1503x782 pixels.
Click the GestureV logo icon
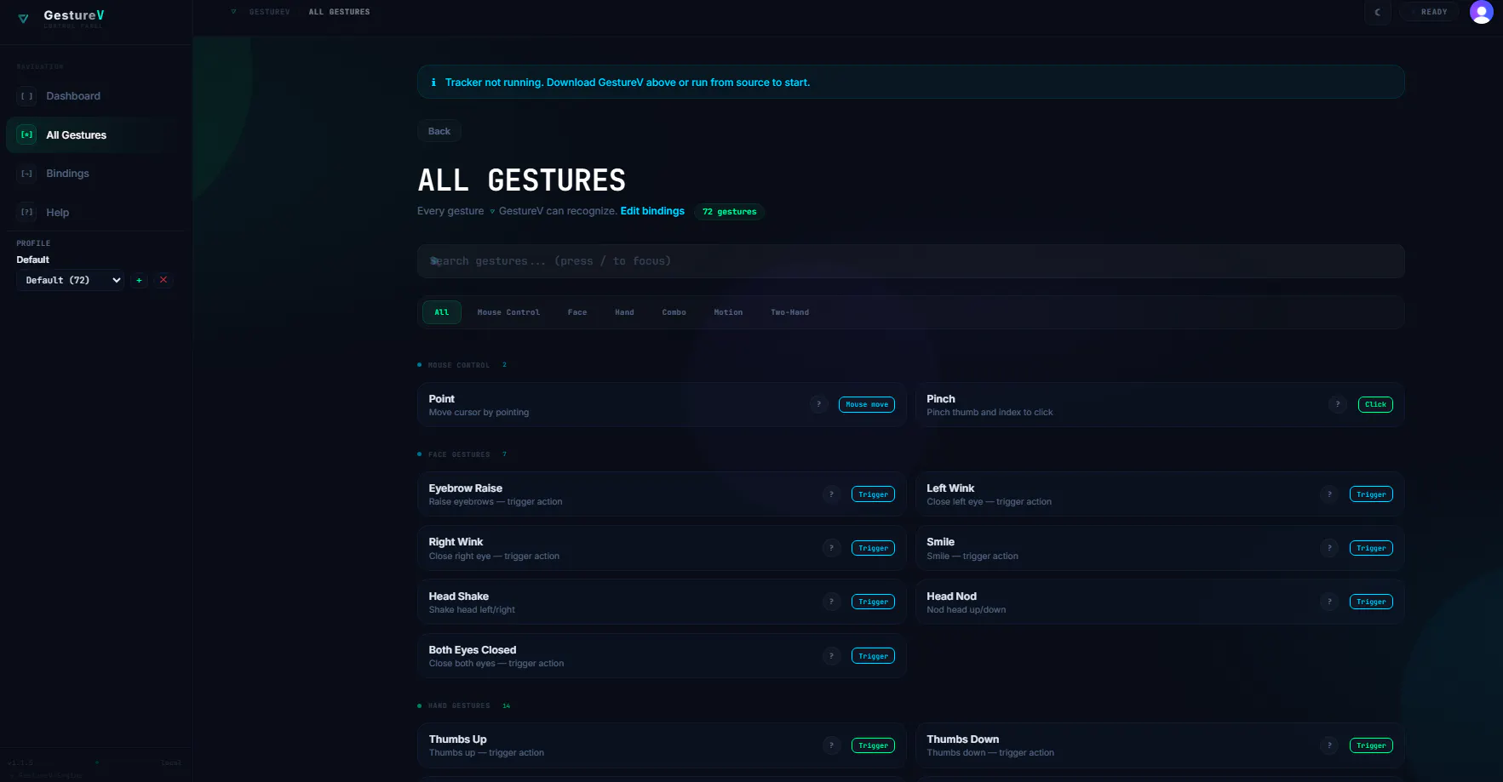23,18
